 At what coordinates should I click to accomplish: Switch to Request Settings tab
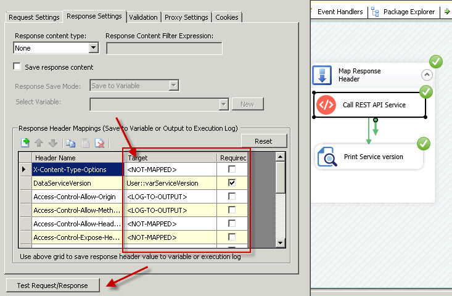tap(34, 17)
